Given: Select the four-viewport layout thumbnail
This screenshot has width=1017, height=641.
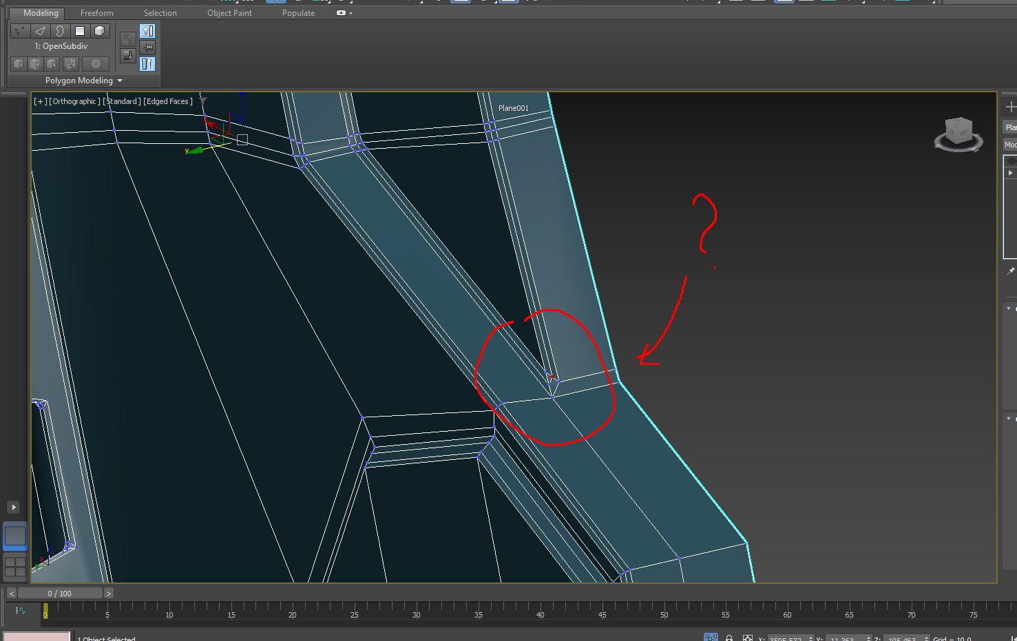Looking at the screenshot, I should click(x=15, y=567).
